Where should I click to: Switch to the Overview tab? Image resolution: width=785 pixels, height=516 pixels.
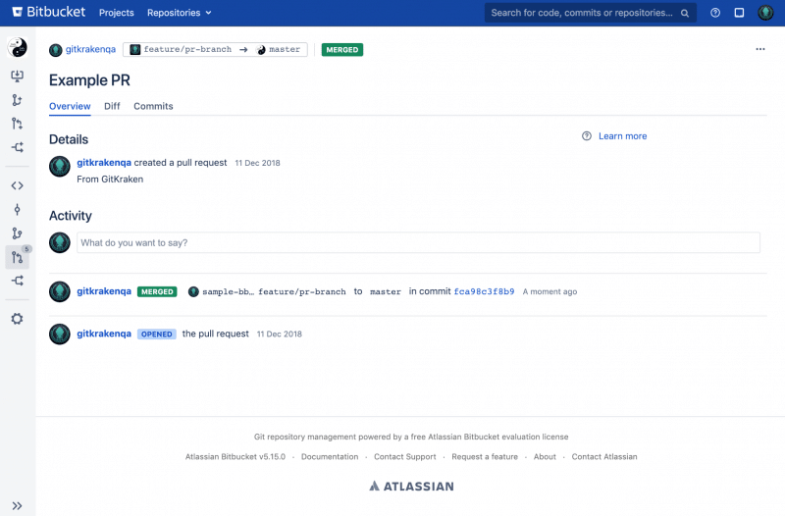[70, 106]
